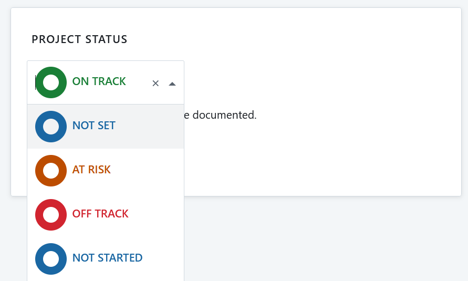Collapse the status list using the caret arrow
This screenshot has width=468, height=281.
(172, 84)
